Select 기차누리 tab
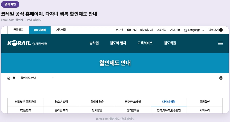 [205, 110]
